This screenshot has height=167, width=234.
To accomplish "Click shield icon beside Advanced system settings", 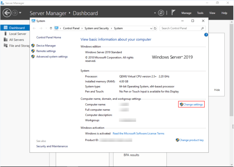I will point(33,57).
